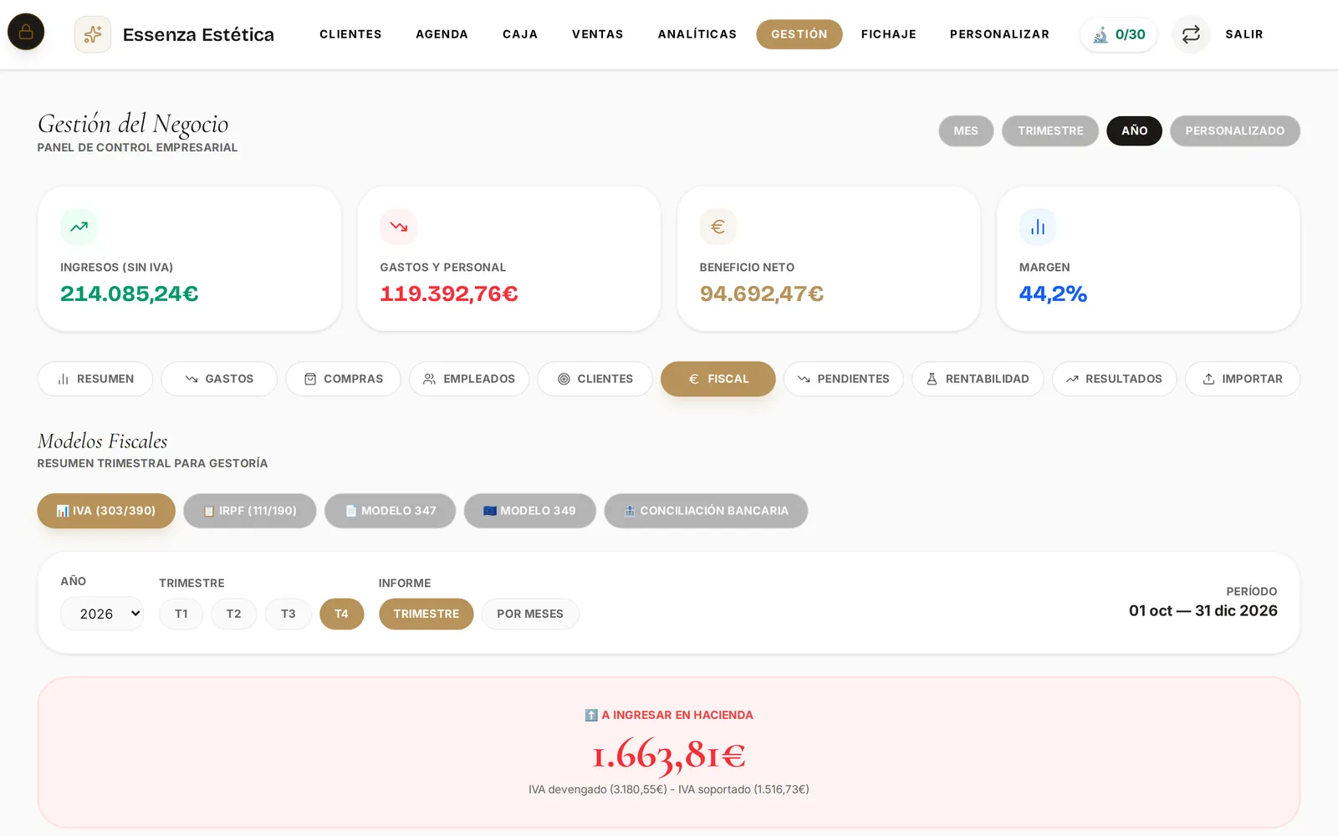Open Caja in top navigation

point(520,34)
